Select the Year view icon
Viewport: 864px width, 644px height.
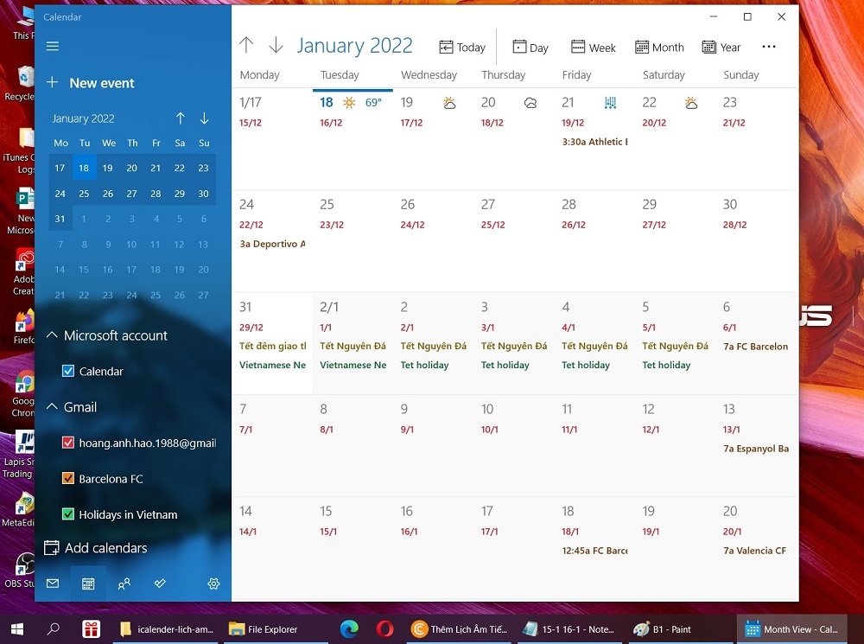(x=721, y=47)
